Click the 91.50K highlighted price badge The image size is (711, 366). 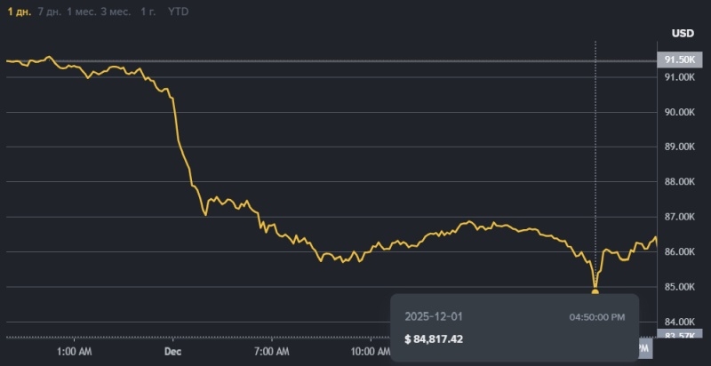(679, 60)
